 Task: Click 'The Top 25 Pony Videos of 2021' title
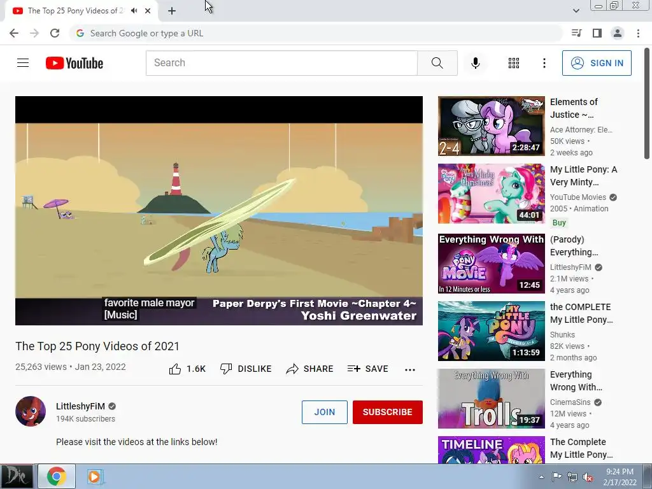coord(97,346)
